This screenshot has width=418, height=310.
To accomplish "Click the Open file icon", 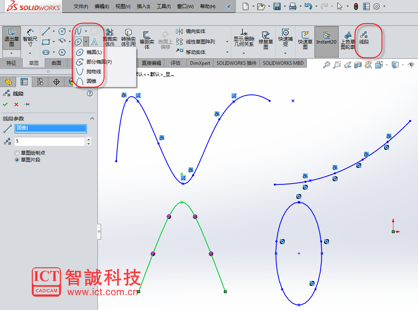I will [x=261, y=6].
